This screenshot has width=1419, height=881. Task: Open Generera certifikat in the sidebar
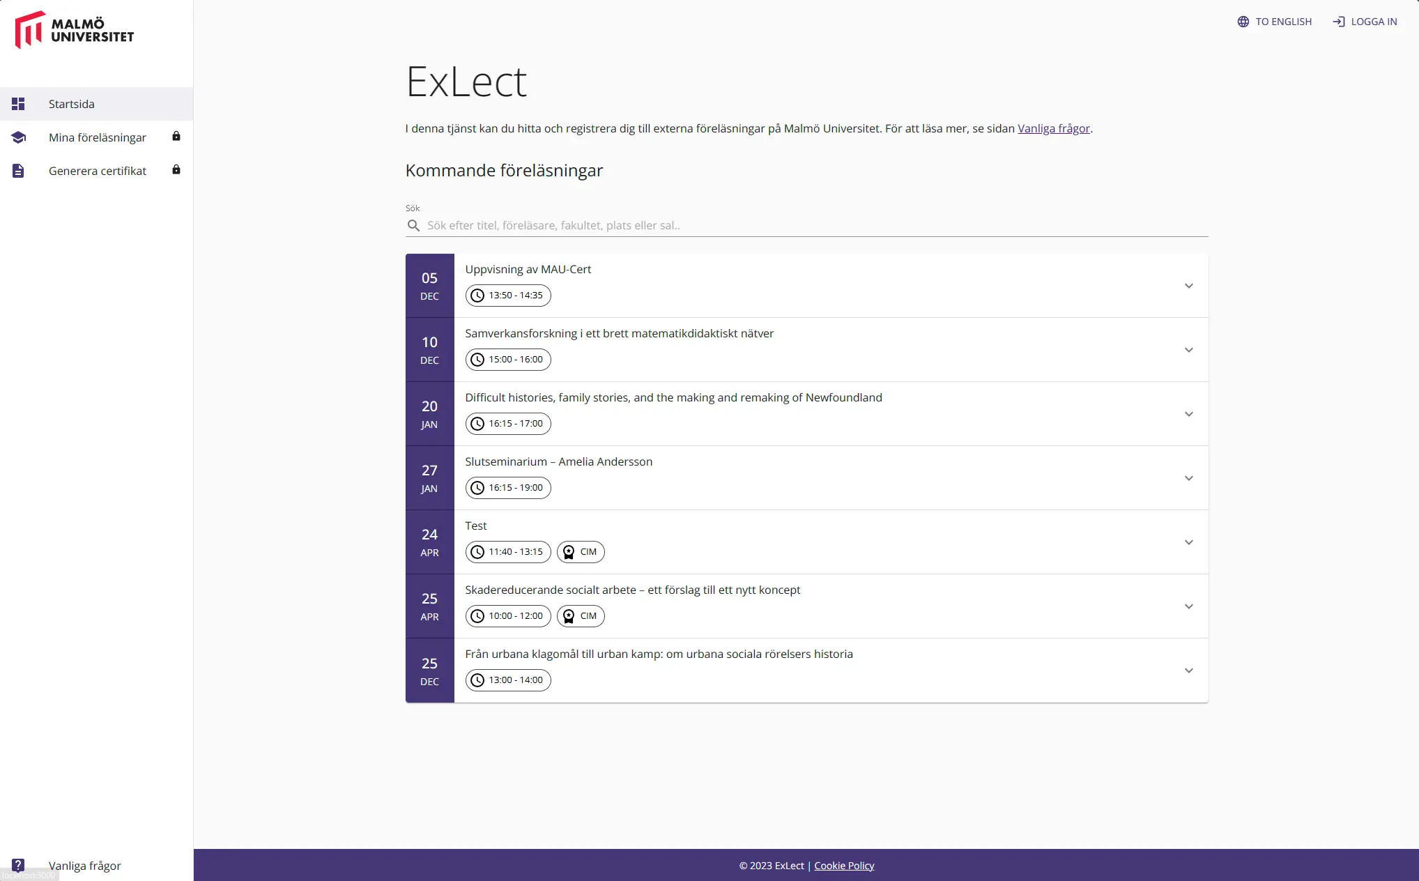tap(96, 171)
